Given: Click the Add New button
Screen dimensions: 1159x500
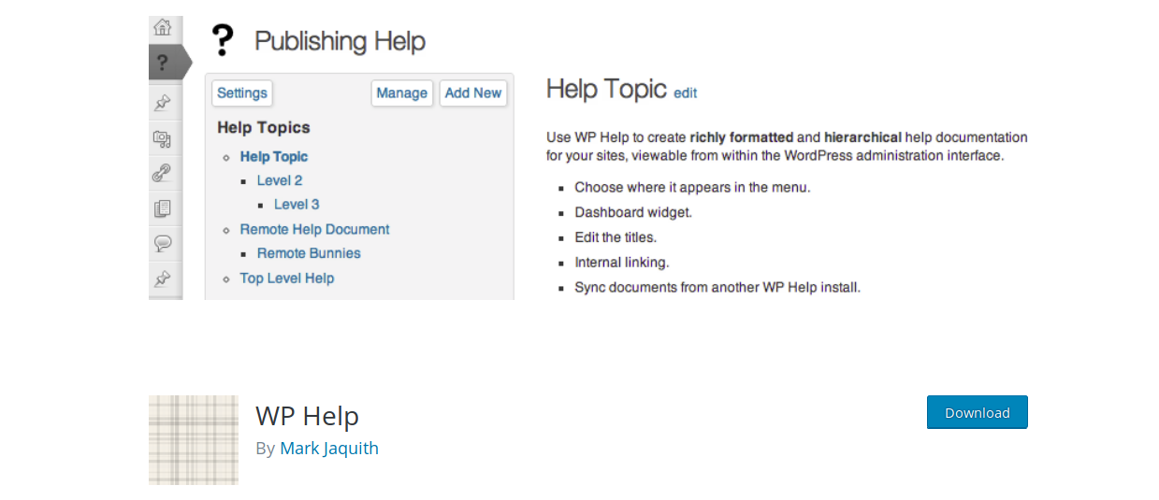Looking at the screenshot, I should coord(473,93).
